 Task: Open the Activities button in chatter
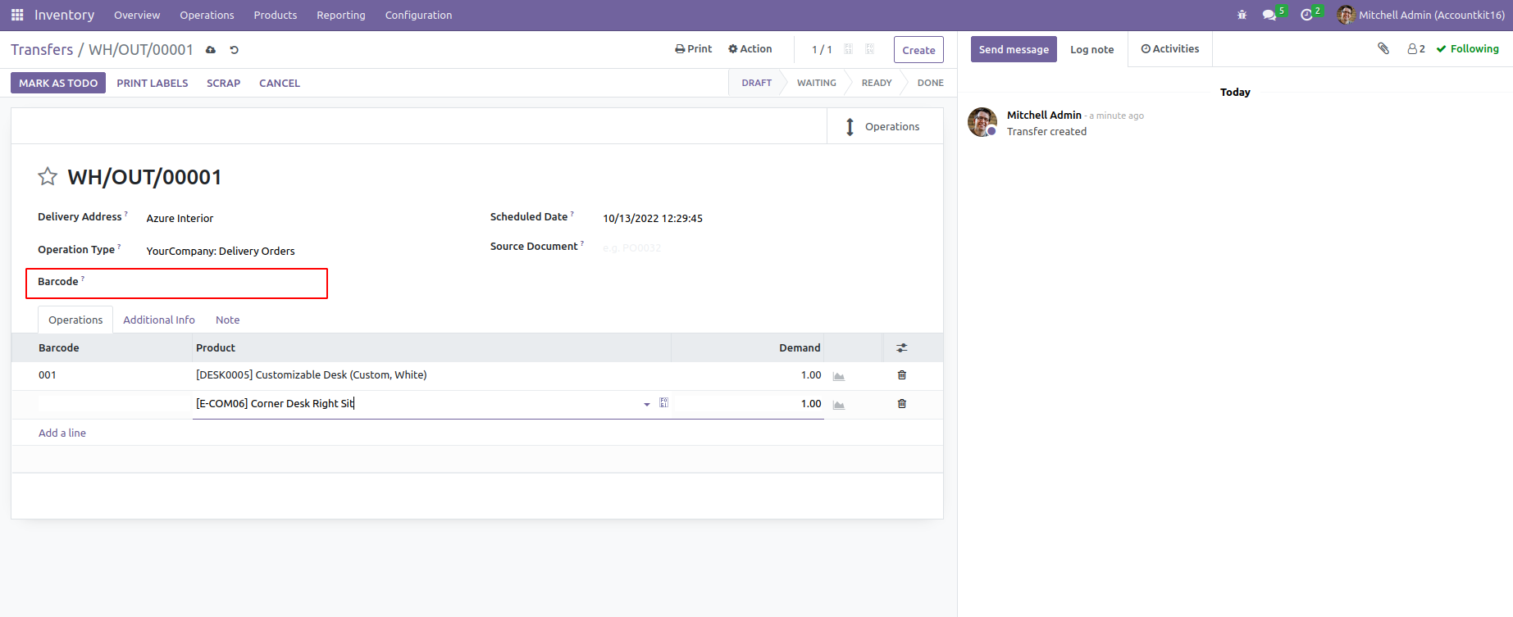tap(1170, 49)
